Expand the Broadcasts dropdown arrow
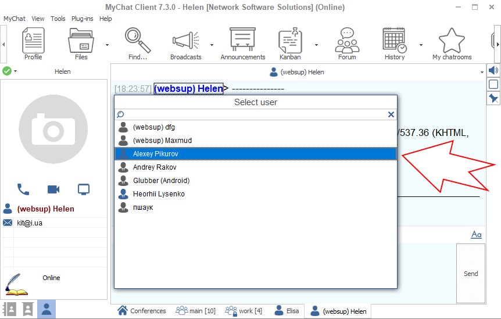Screen dimensions: 501x319 212,45
